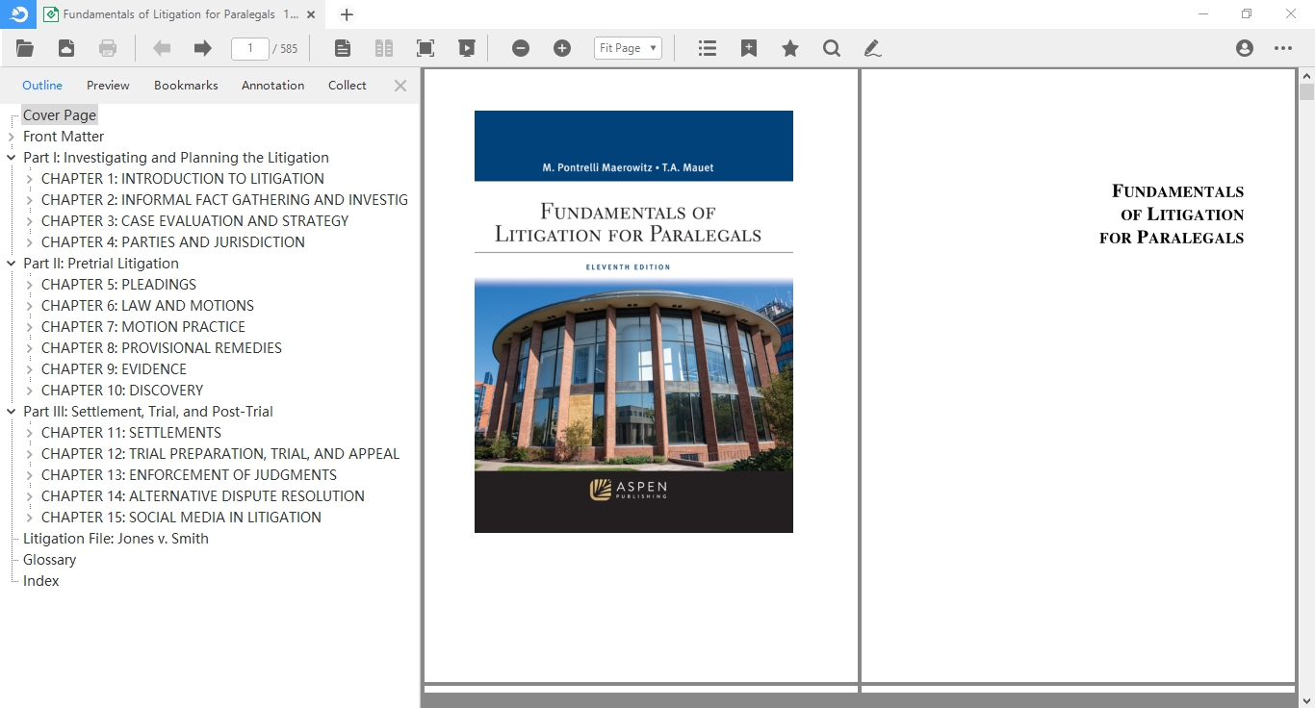Switch to the Annotation tab

click(272, 86)
